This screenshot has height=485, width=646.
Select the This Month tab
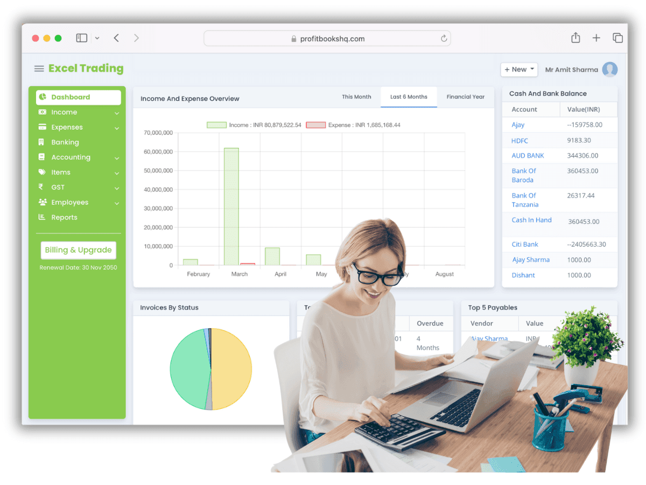coord(357,96)
